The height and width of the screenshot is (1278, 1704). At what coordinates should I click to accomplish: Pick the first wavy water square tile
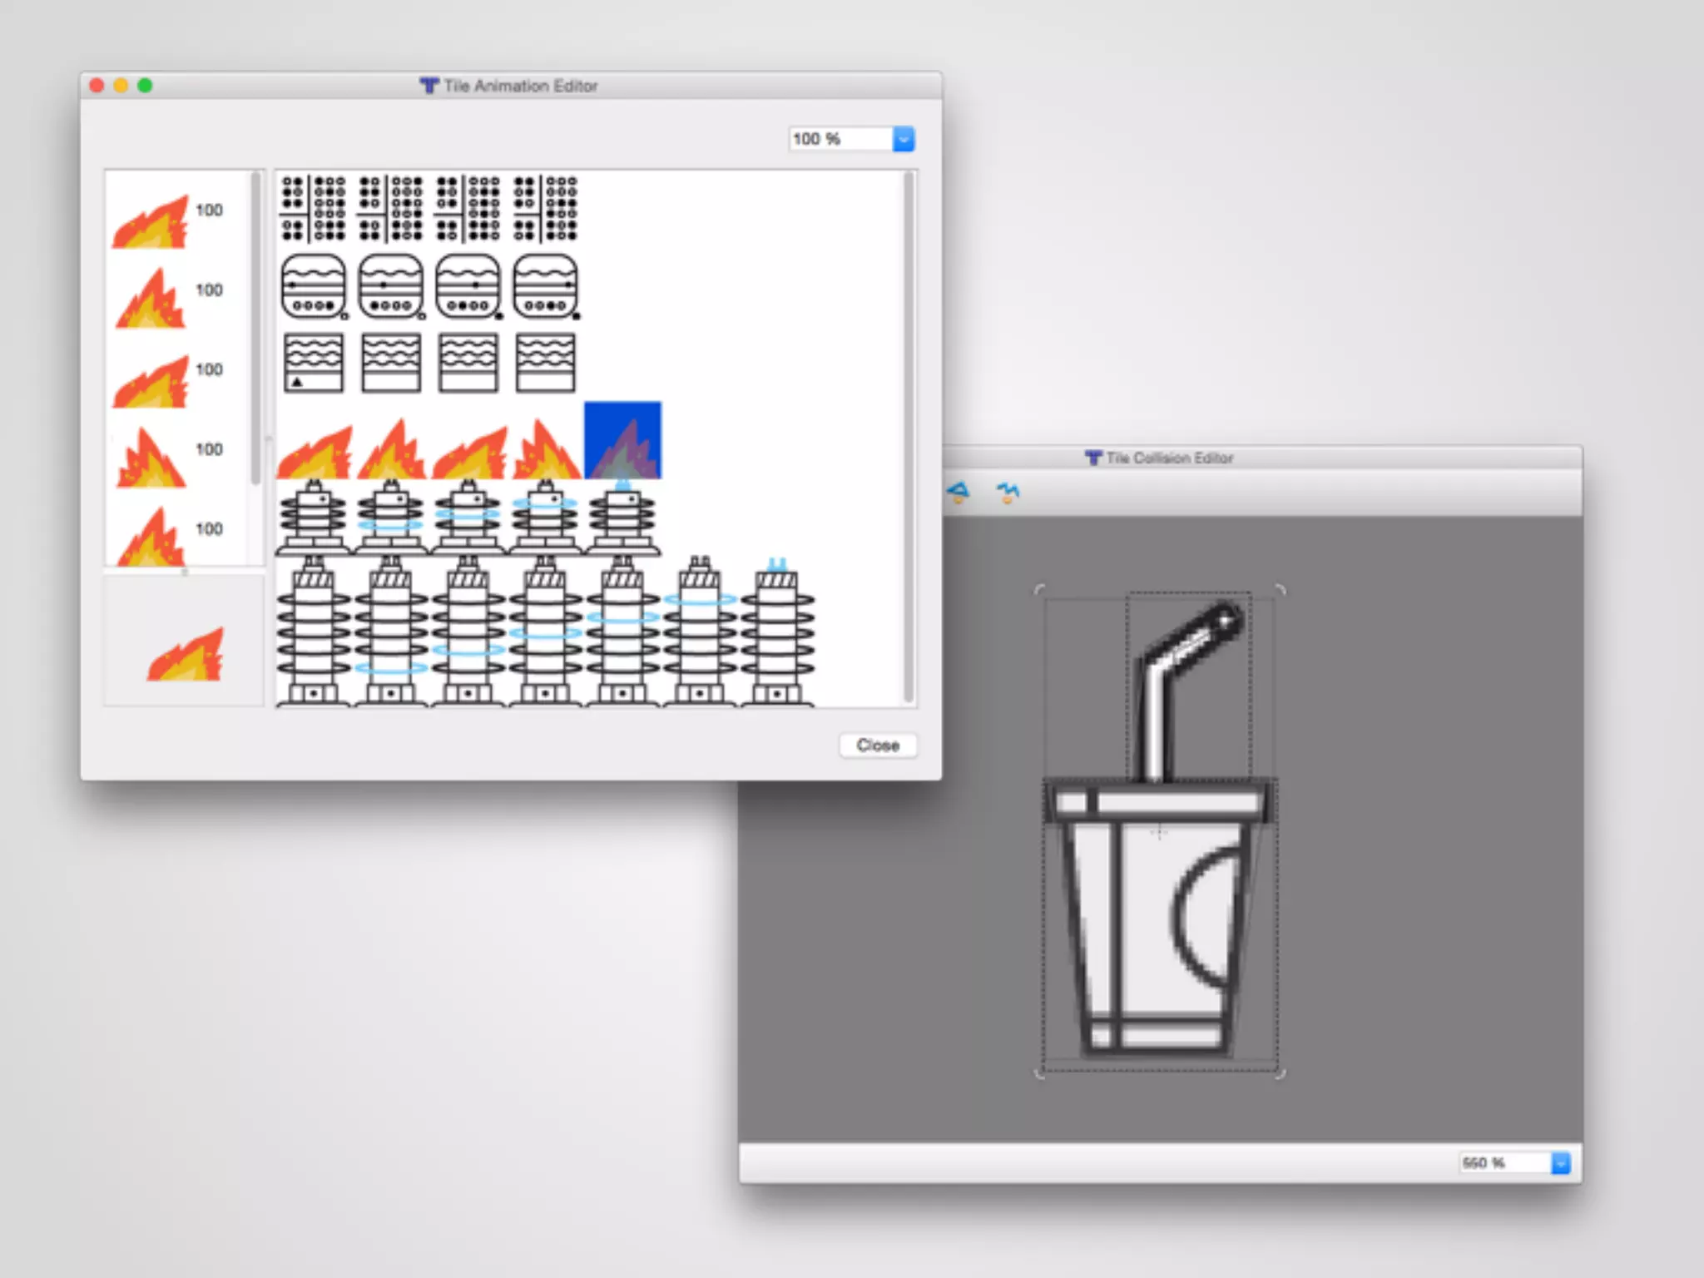point(313,363)
